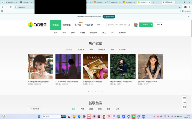Select 韩国 new songs filter
Viewport: 192px width, 119px height.
pyautogui.click(x=109, y=109)
